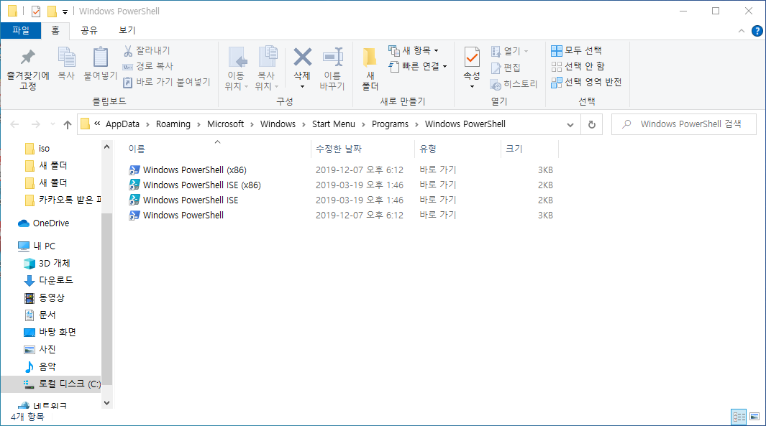Screen dimensions: 766x426
Task: Click 선택 안 함 (Select none)
Action: 578,66
